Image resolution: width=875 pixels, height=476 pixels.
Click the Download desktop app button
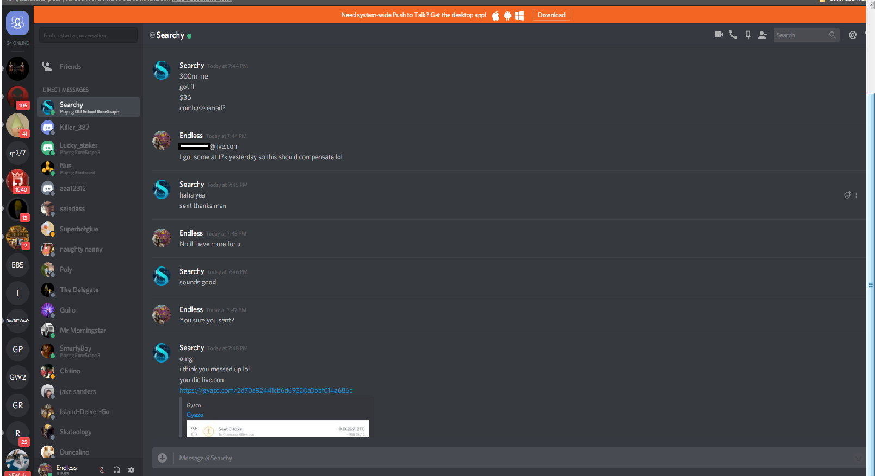551,15
